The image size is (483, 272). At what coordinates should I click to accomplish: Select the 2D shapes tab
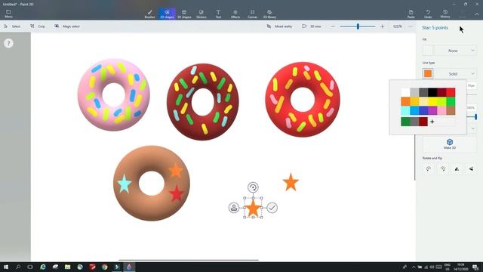[x=167, y=14]
